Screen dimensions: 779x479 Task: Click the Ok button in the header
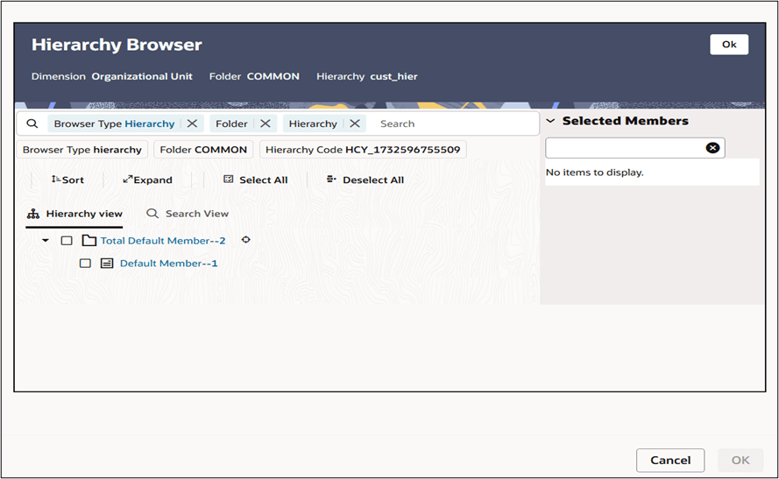point(729,44)
